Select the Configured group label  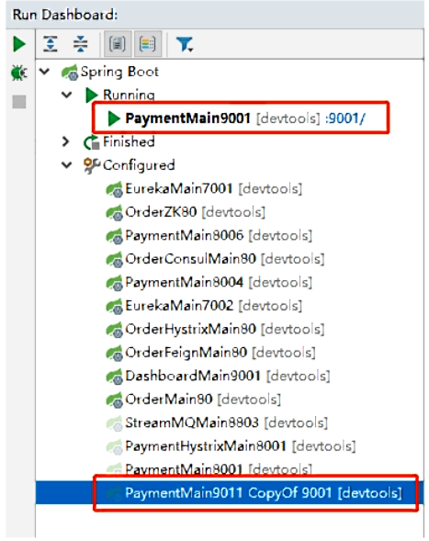point(139,165)
